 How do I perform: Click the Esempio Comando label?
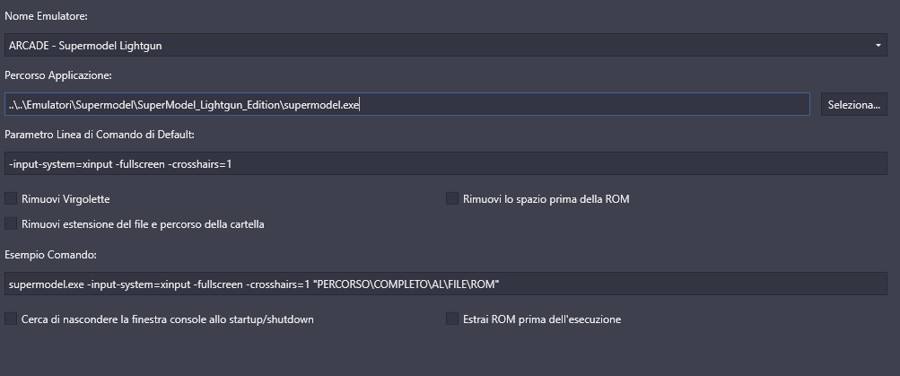(50, 254)
